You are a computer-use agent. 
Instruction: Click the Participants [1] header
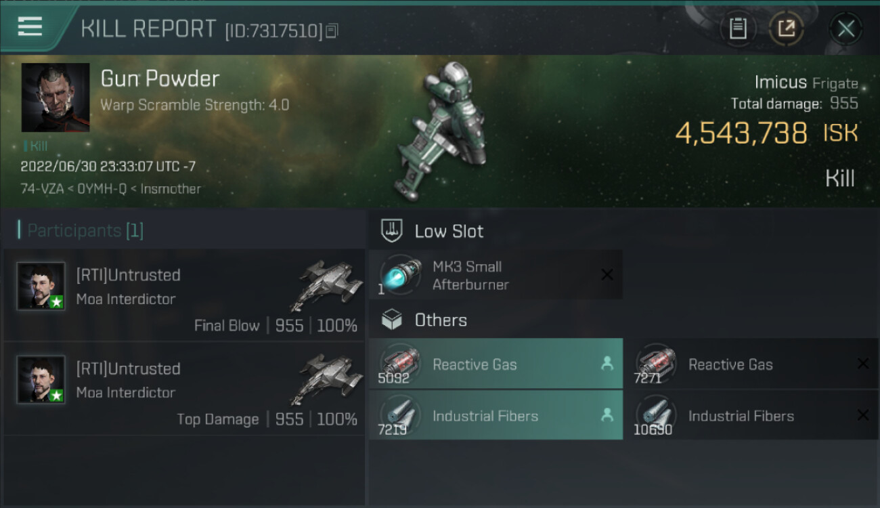point(85,230)
